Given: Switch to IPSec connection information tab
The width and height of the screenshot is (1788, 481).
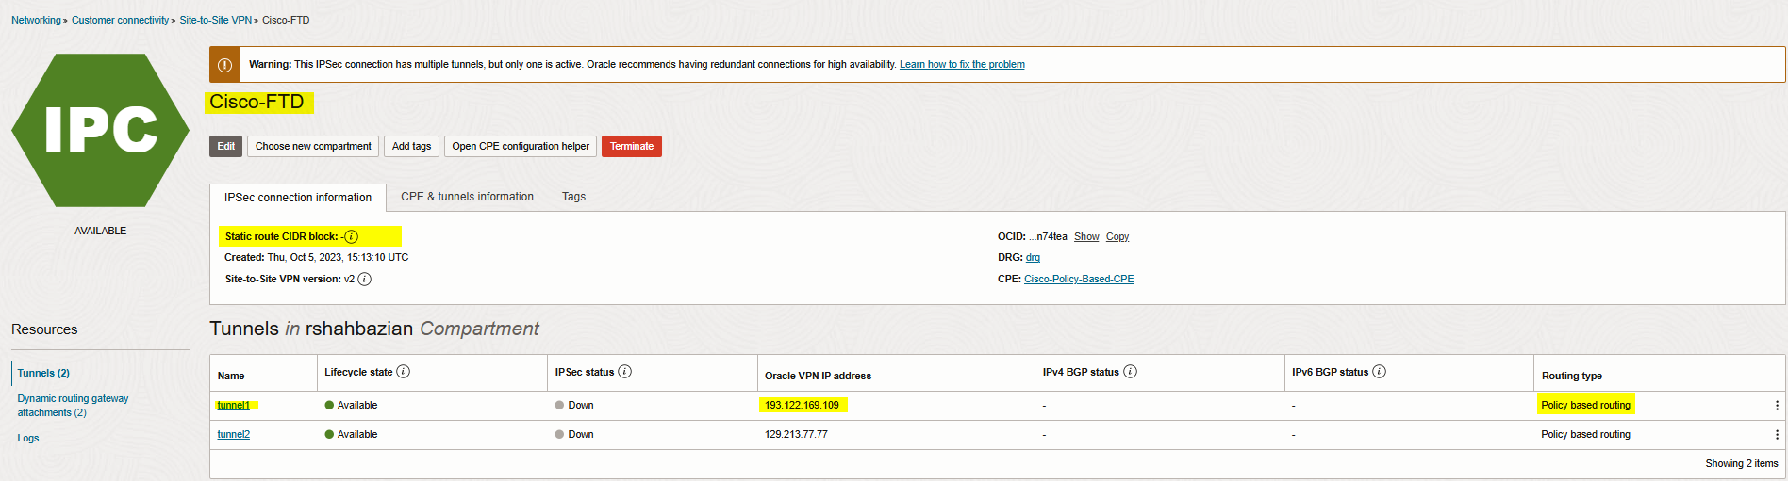Looking at the screenshot, I should [298, 198].
